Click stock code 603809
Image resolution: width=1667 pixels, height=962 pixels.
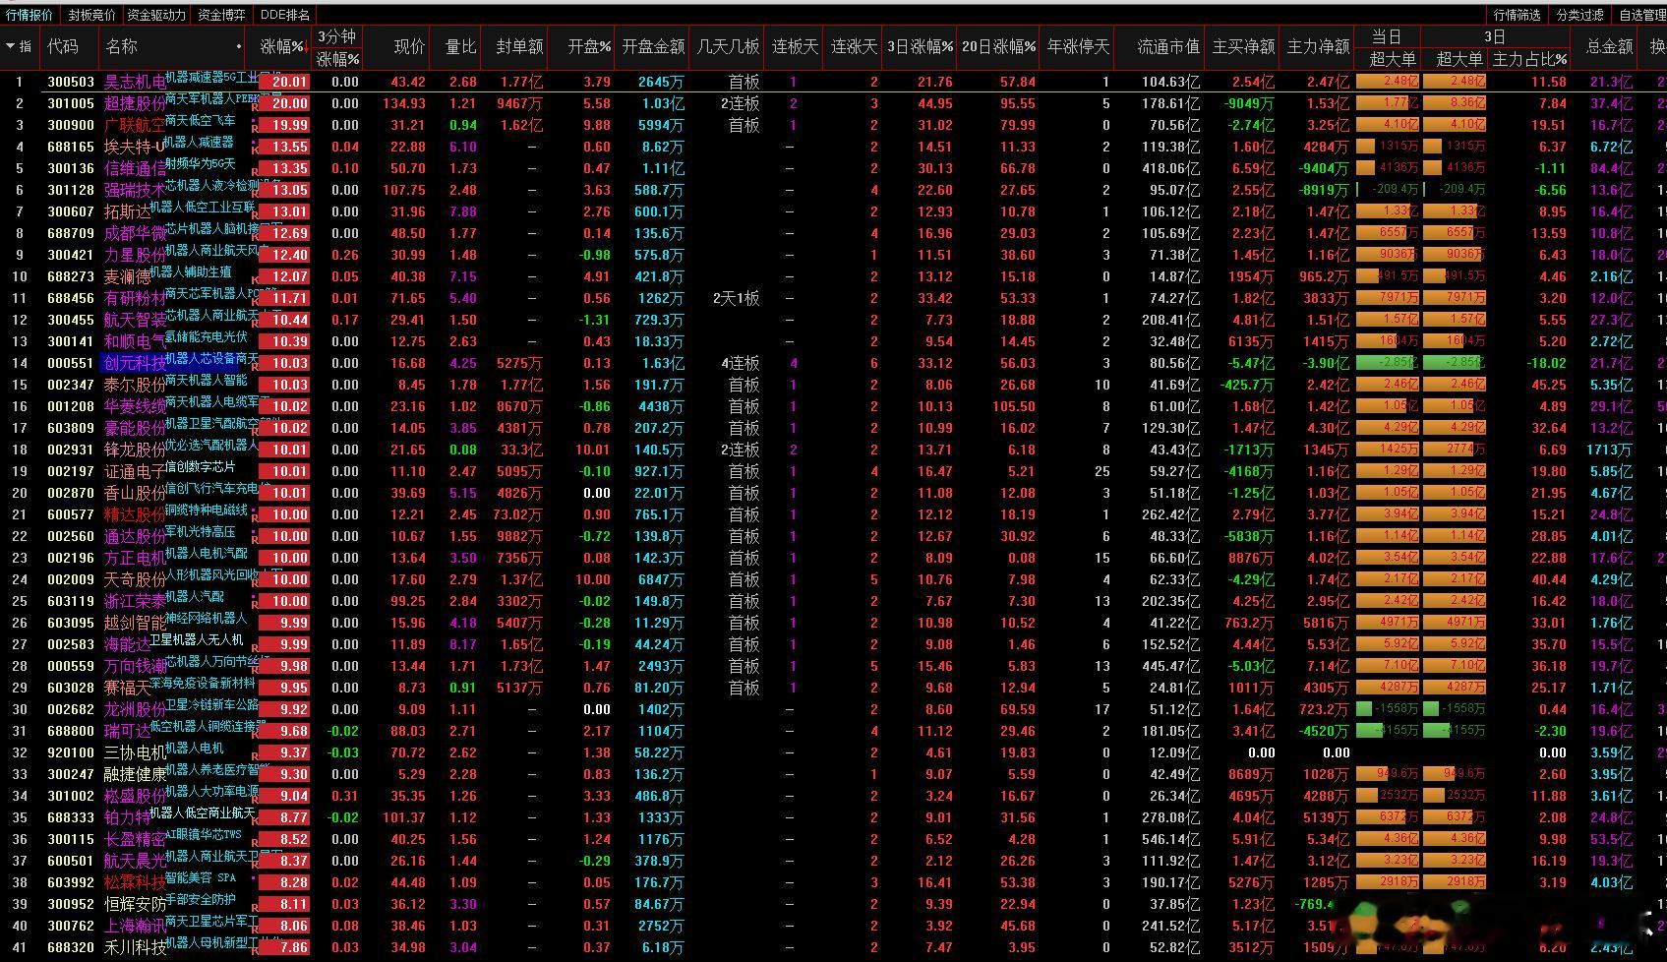coord(71,428)
